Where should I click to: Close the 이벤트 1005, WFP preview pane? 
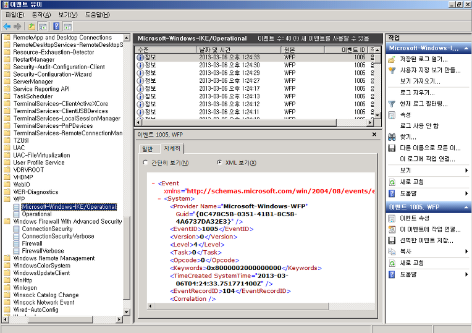(374, 134)
